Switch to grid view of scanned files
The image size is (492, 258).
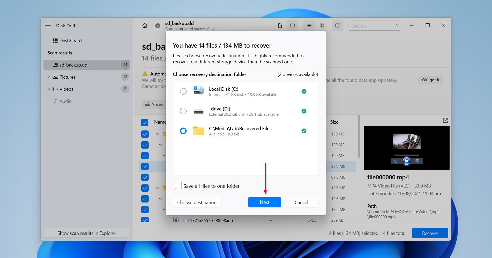pos(321,25)
